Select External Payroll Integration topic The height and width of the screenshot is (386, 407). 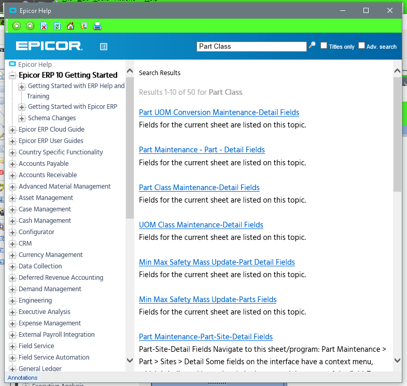click(x=57, y=335)
